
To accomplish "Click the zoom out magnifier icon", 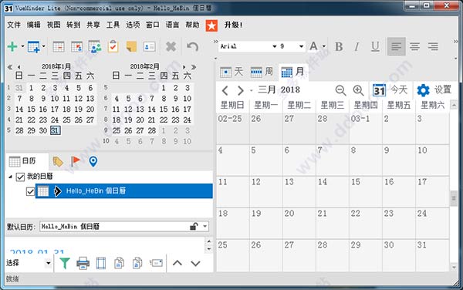I will [x=340, y=90].
